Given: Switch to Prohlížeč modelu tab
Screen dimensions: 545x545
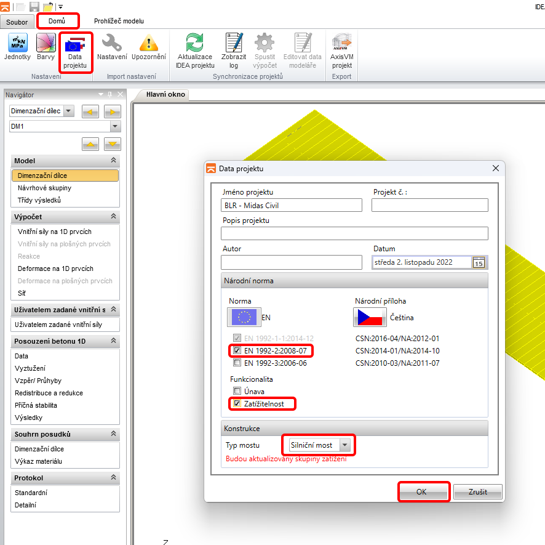Looking at the screenshot, I should click(x=119, y=21).
